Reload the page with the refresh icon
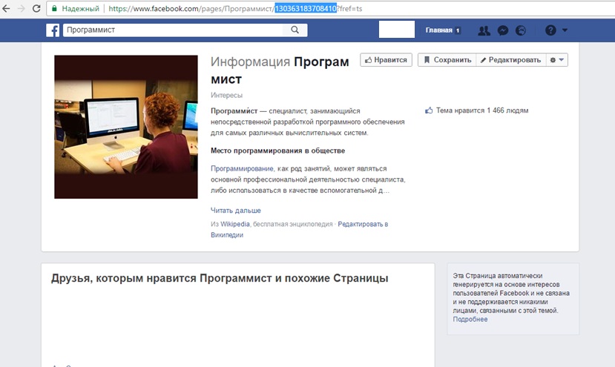This screenshot has width=615, height=367. point(36,8)
